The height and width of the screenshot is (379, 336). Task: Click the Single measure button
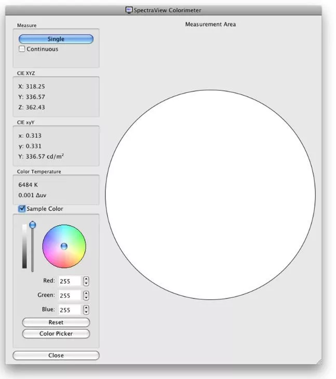click(56, 39)
